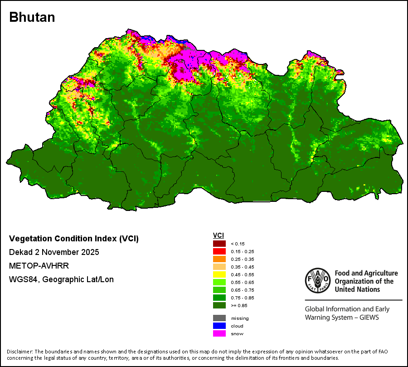Click the gray missing data legend swatch
Screen dimensions: 408x367
(x=219, y=318)
